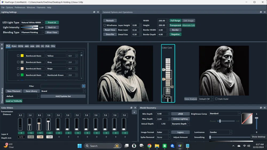Viewport: 267px width, 150px height.
Task: Click the View Analysis button
Action: point(191,99)
